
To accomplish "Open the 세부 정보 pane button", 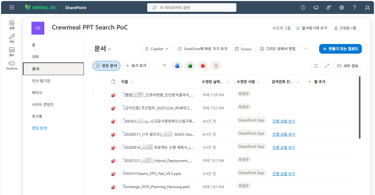I will 348,66.
